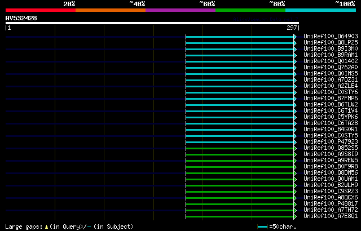The width and height of the screenshot is (361, 231).
Task: Click the green alignment bar for UniRef100_Q852S5
Action: [x=240, y=149]
